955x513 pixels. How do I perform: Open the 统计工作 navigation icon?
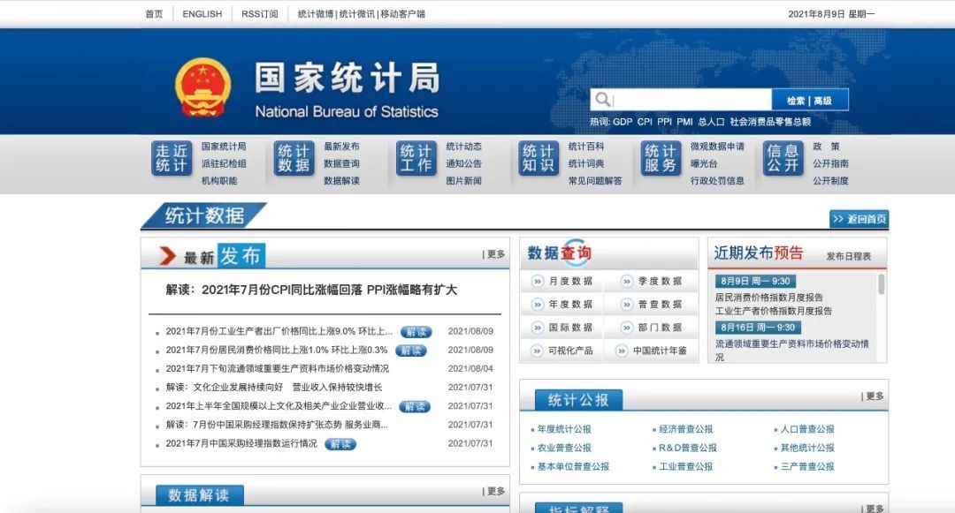[416, 159]
